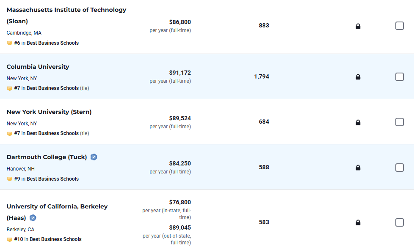The image size is (414, 249).
Task: Check the compare box for MIT Sloan
Action: 399,26
